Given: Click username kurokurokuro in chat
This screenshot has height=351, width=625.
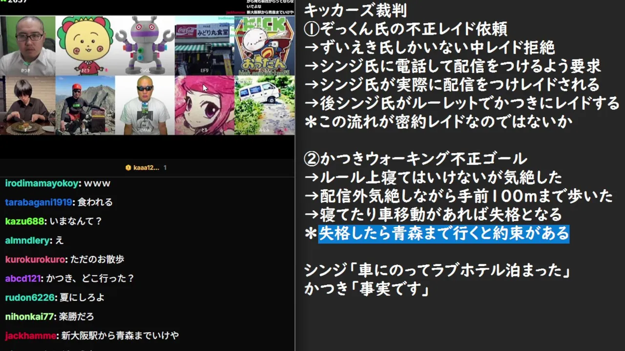Looking at the screenshot, I should click(x=36, y=259).
